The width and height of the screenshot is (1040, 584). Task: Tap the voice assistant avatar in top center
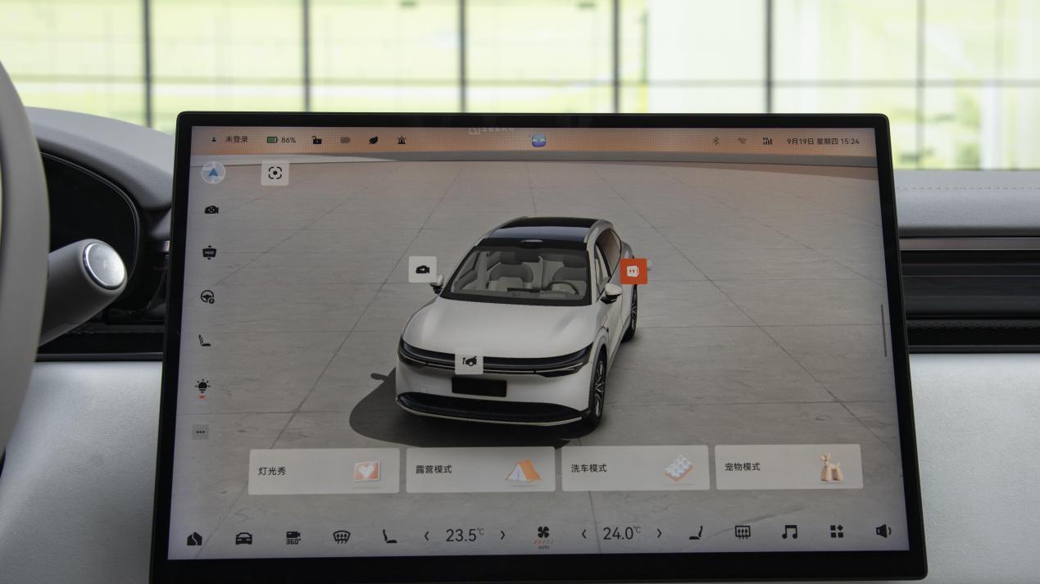tap(538, 140)
